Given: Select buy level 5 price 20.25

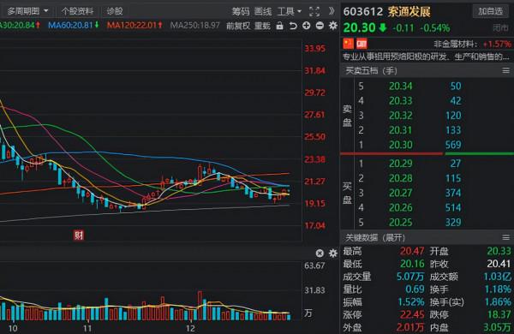Looking at the screenshot, I should pyautogui.click(x=401, y=222).
